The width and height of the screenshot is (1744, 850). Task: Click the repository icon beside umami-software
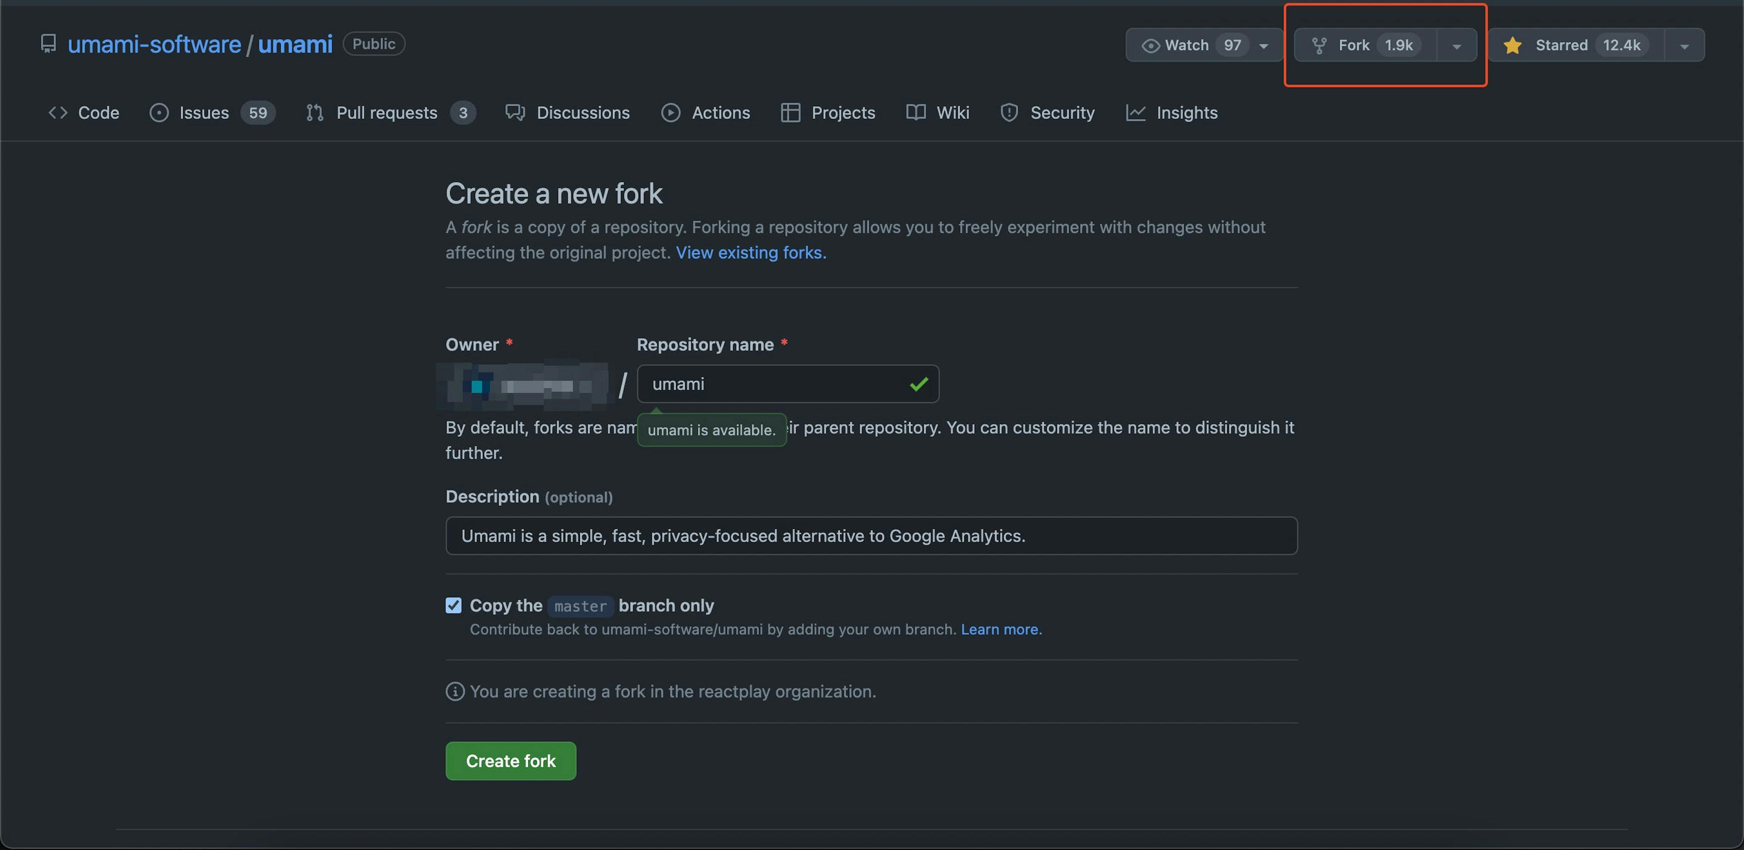click(48, 44)
